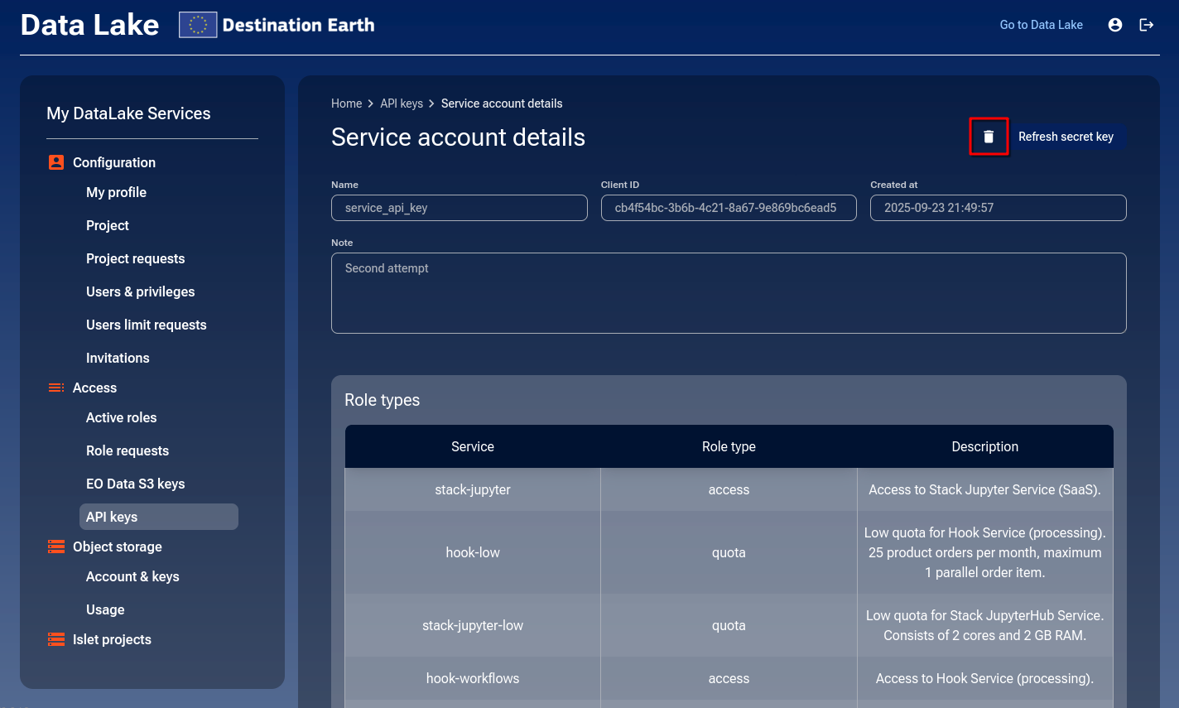Open Users & privileges page
Image resolution: width=1179 pixels, height=708 pixels.
(x=141, y=291)
